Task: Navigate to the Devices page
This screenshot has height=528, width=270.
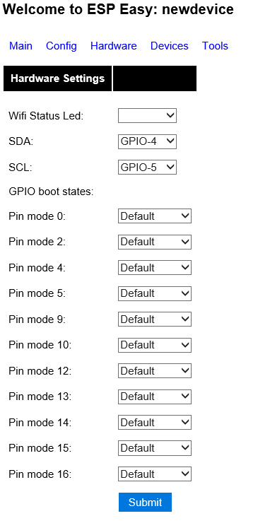Action: click(170, 46)
